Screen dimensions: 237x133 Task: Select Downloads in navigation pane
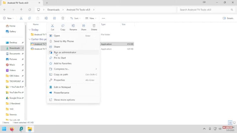tap(13, 48)
